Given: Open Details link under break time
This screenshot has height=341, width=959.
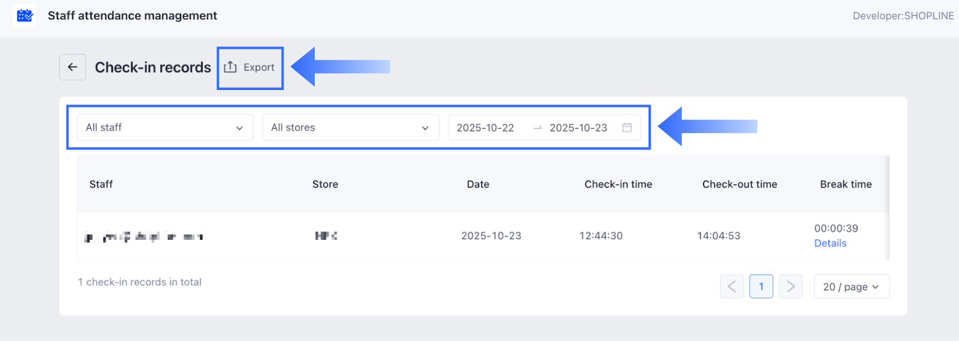Looking at the screenshot, I should [830, 243].
